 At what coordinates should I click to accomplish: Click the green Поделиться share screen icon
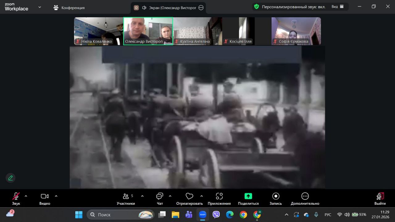(x=248, y=196)
